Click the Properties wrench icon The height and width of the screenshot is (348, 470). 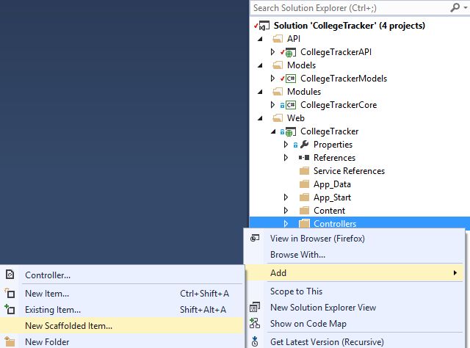(304, 145)
